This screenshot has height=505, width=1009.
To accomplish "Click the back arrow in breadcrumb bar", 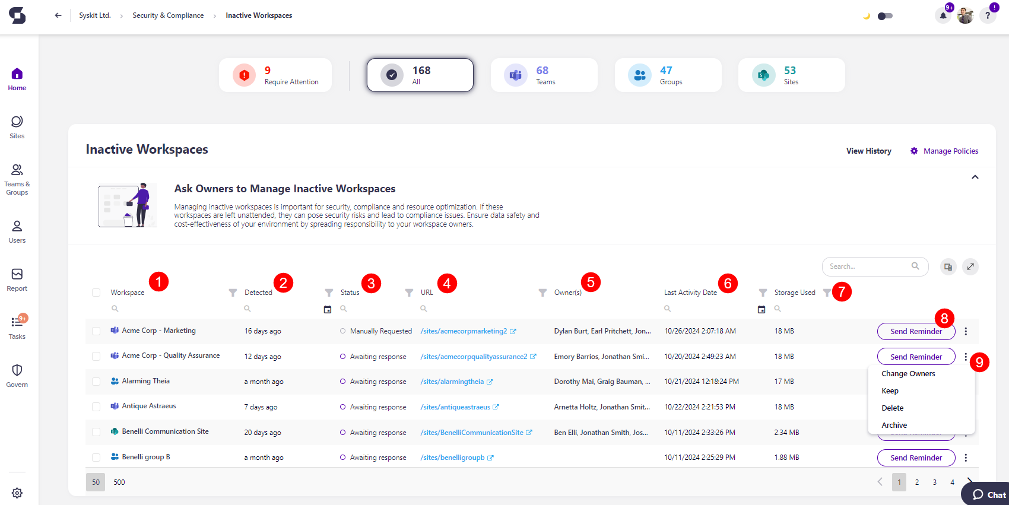I will (58, 15).
